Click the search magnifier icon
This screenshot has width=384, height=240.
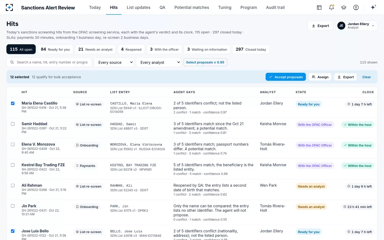coord(12,62)
